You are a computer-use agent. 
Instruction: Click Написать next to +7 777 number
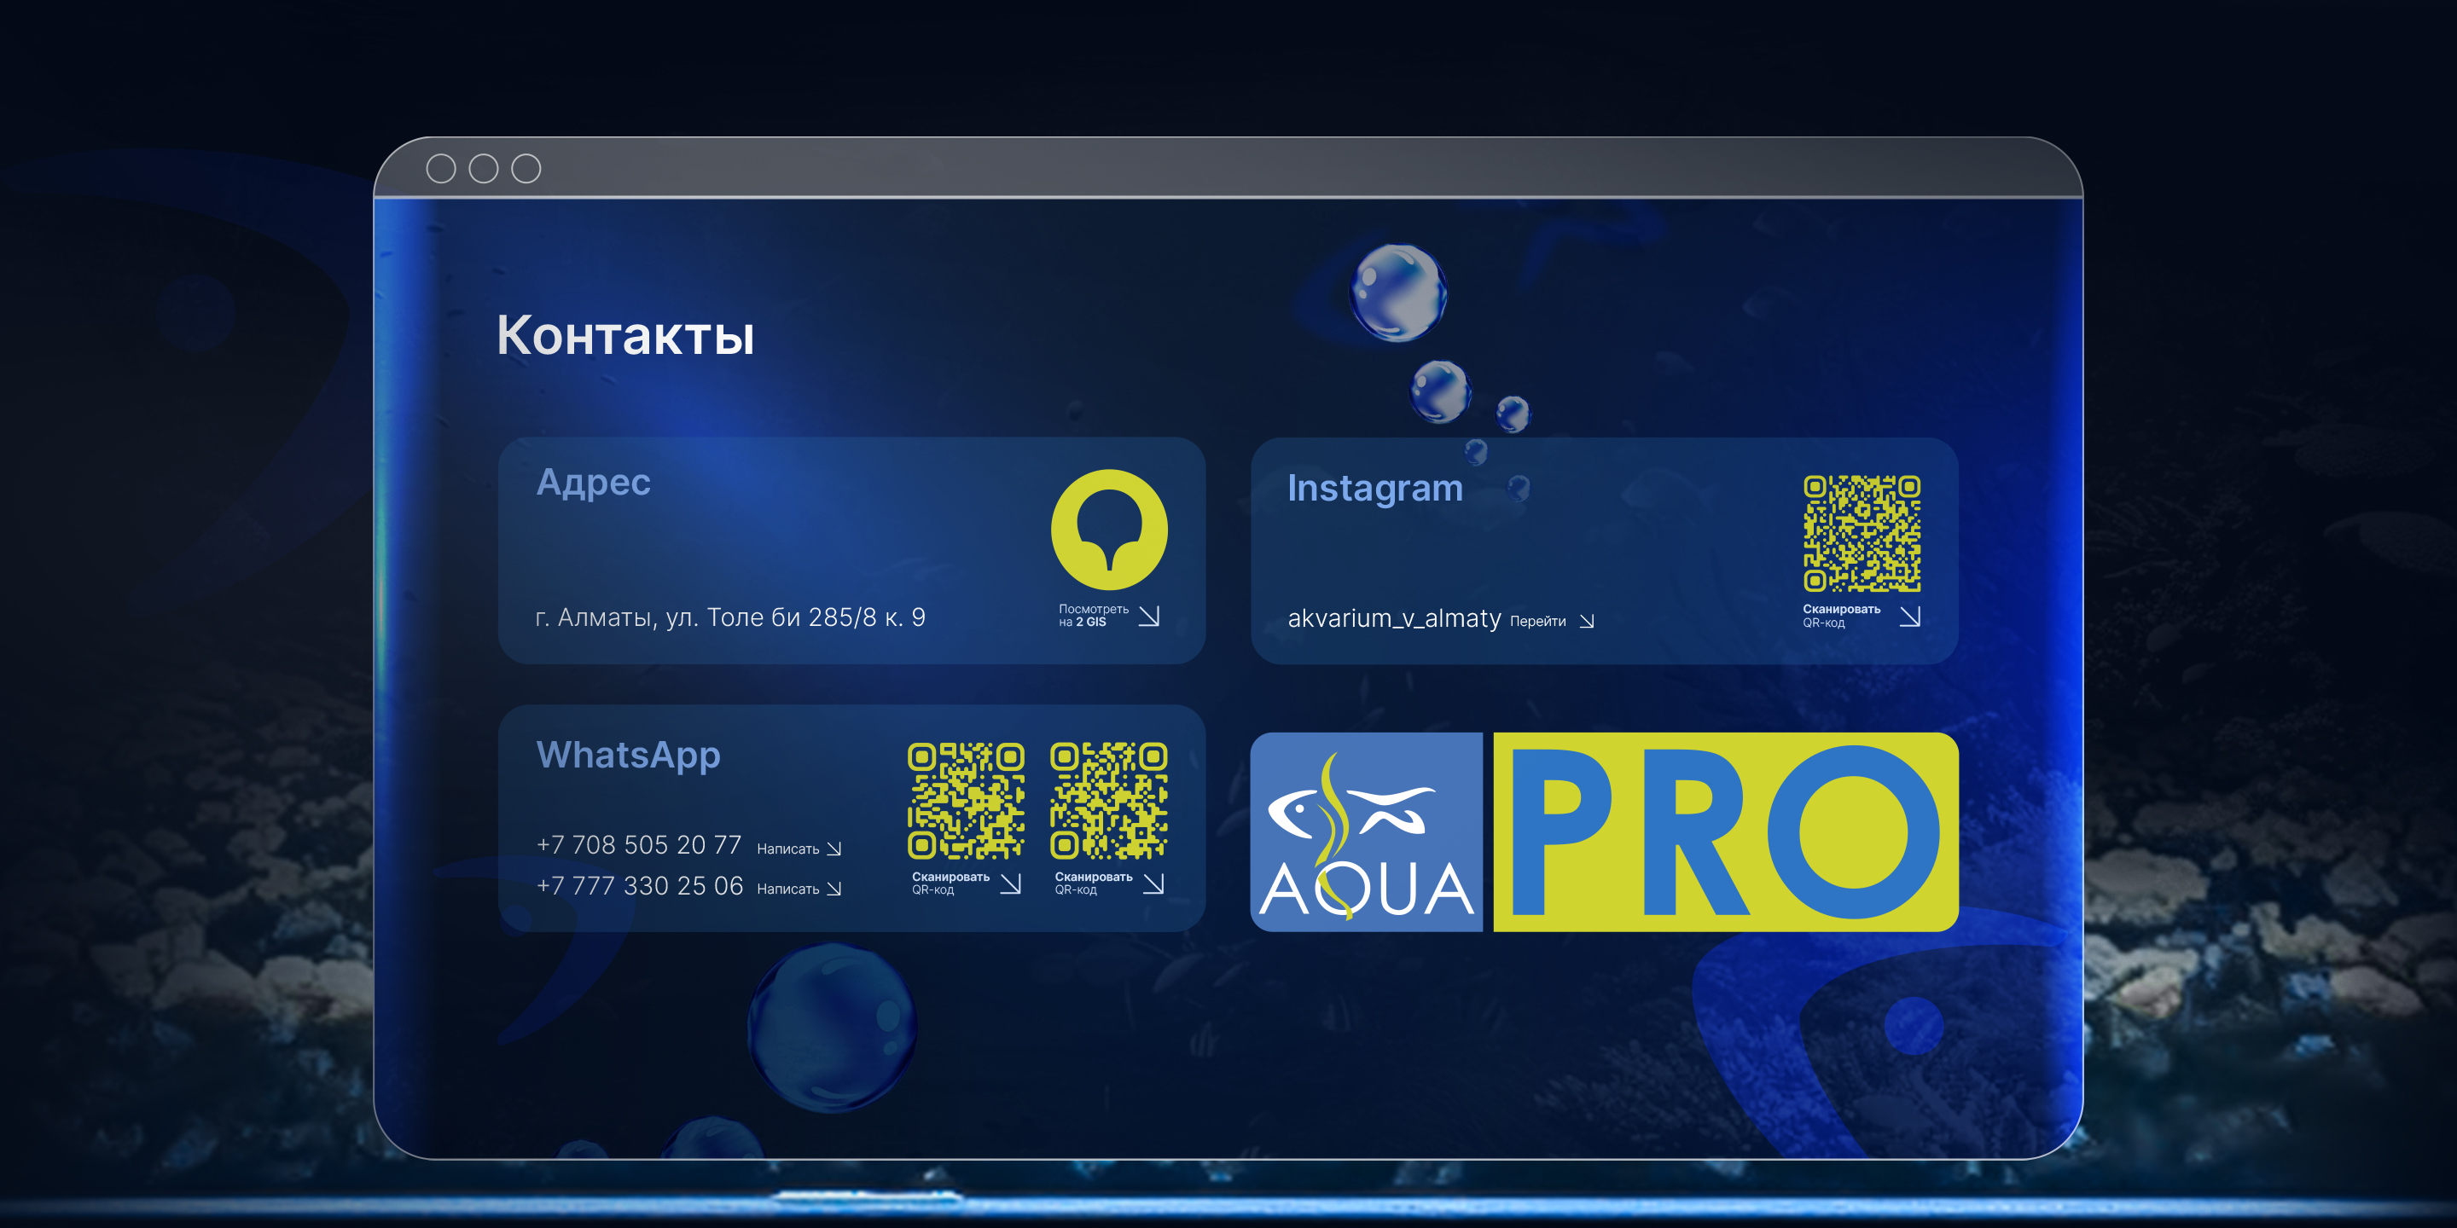click(x=787, y=889)
